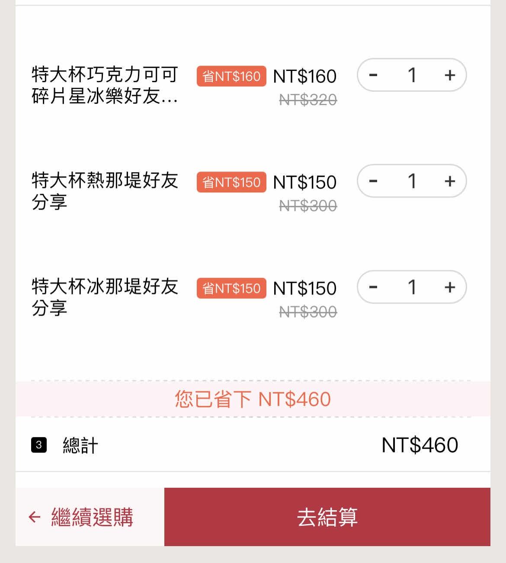
Task: Decrease quantity of 巧克力可可碎片星冰樂 item
Action: pos(373,75)
